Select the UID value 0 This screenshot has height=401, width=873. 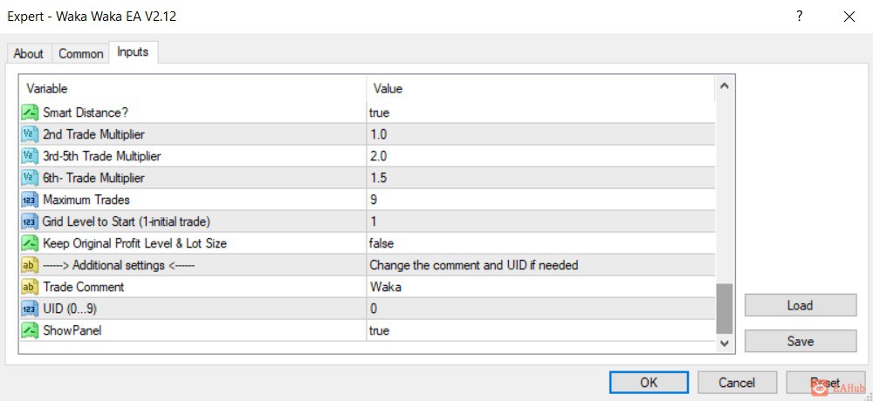373,309
